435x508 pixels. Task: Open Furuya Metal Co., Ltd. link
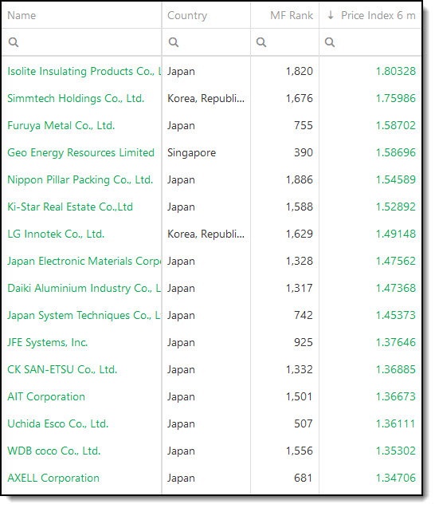(x=61, y=126)
